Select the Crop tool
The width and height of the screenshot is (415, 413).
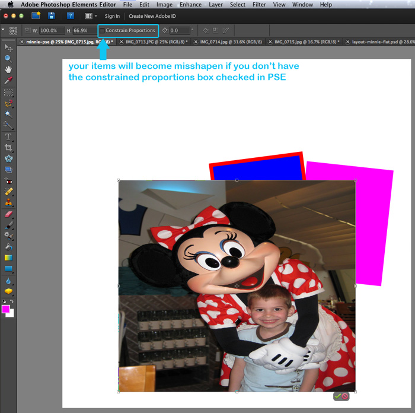(8, 148)
